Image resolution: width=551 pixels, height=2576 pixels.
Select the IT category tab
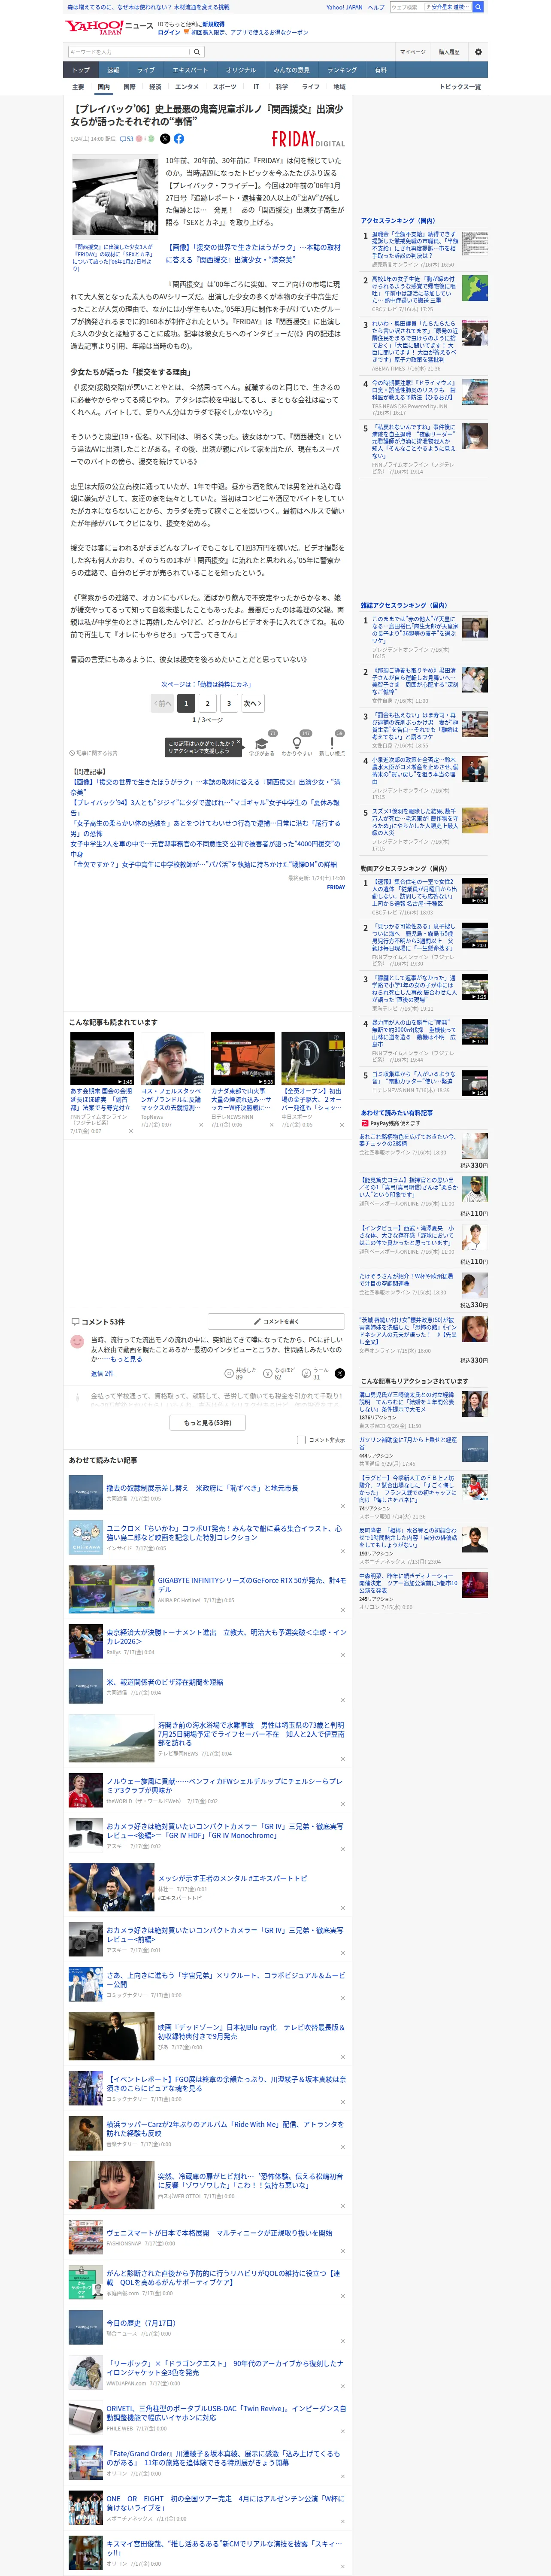coord(256,87)
